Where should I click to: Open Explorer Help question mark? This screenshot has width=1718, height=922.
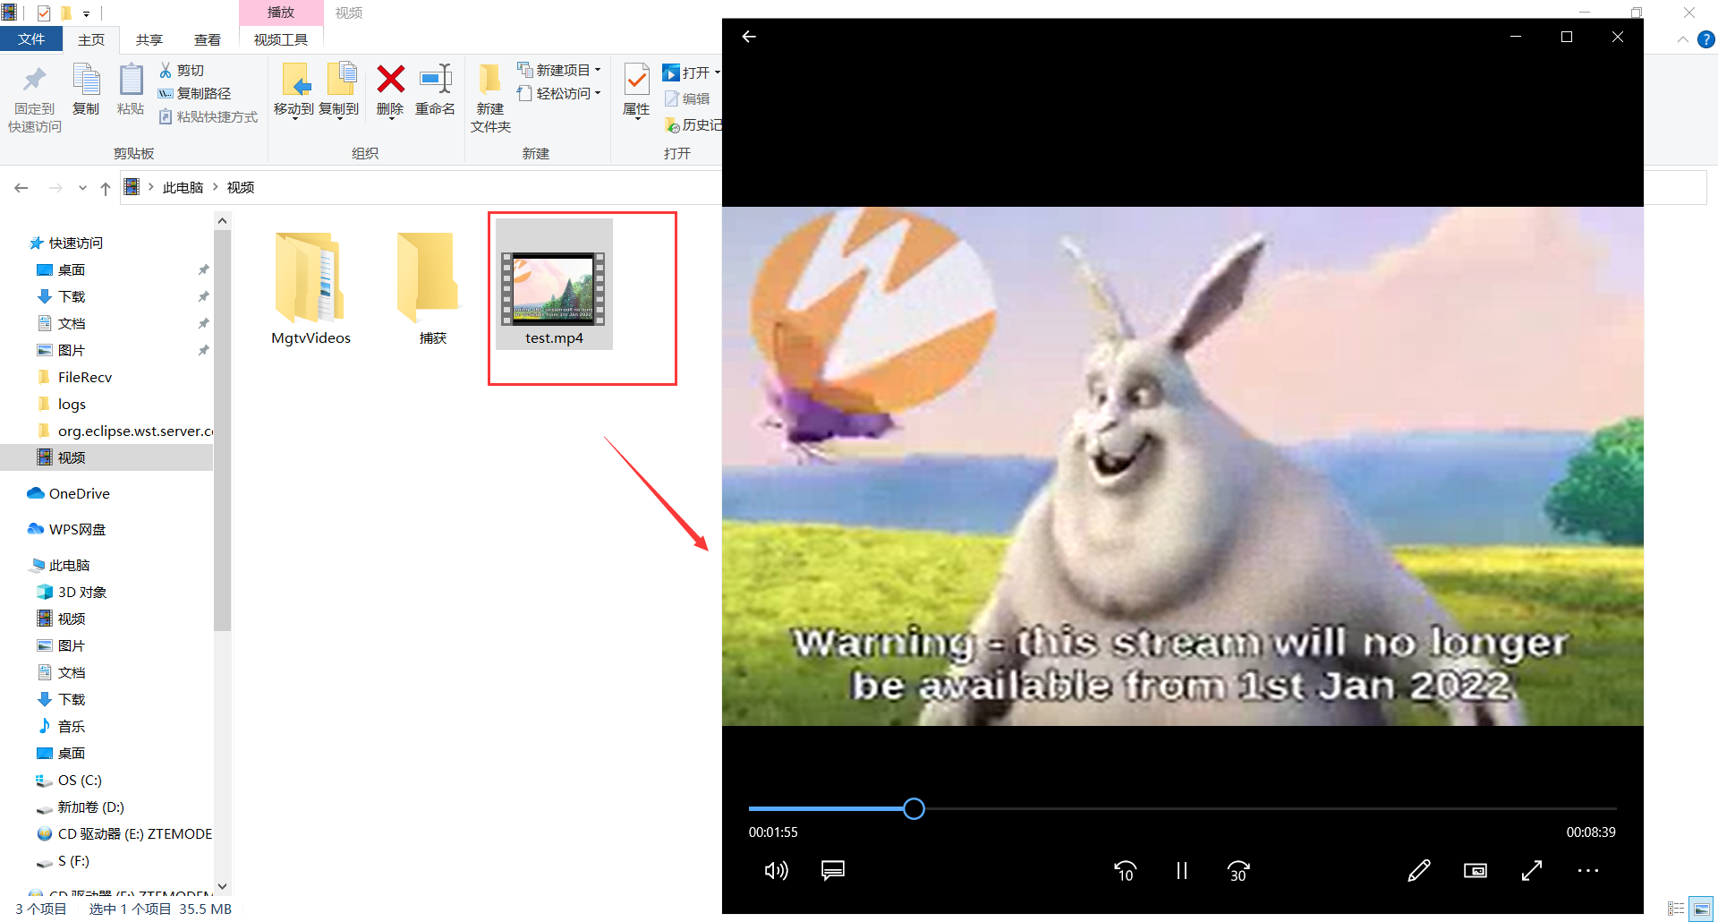coord(1706,39)
